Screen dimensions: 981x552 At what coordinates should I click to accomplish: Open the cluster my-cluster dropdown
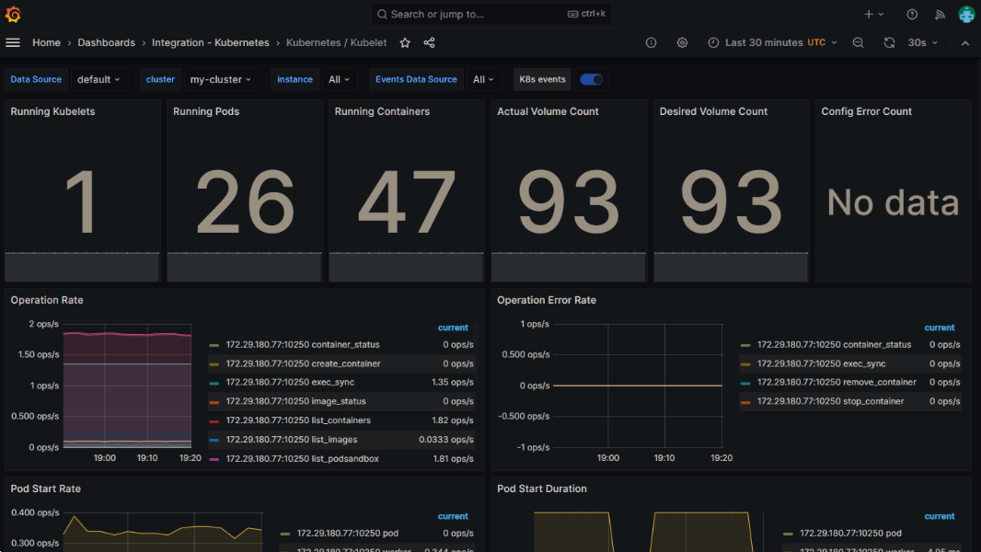tap(221, 79)
